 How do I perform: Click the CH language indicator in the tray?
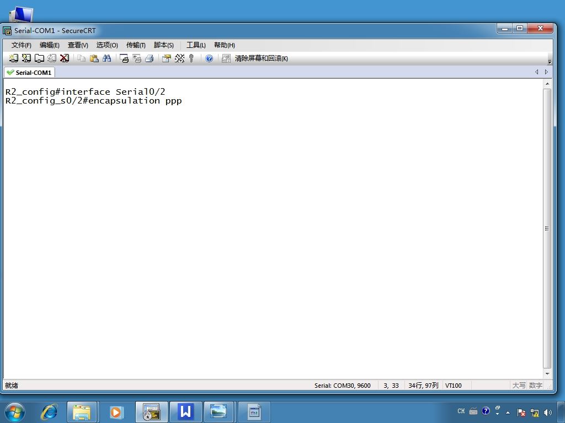pyautogui.click(x=461, y=411)
